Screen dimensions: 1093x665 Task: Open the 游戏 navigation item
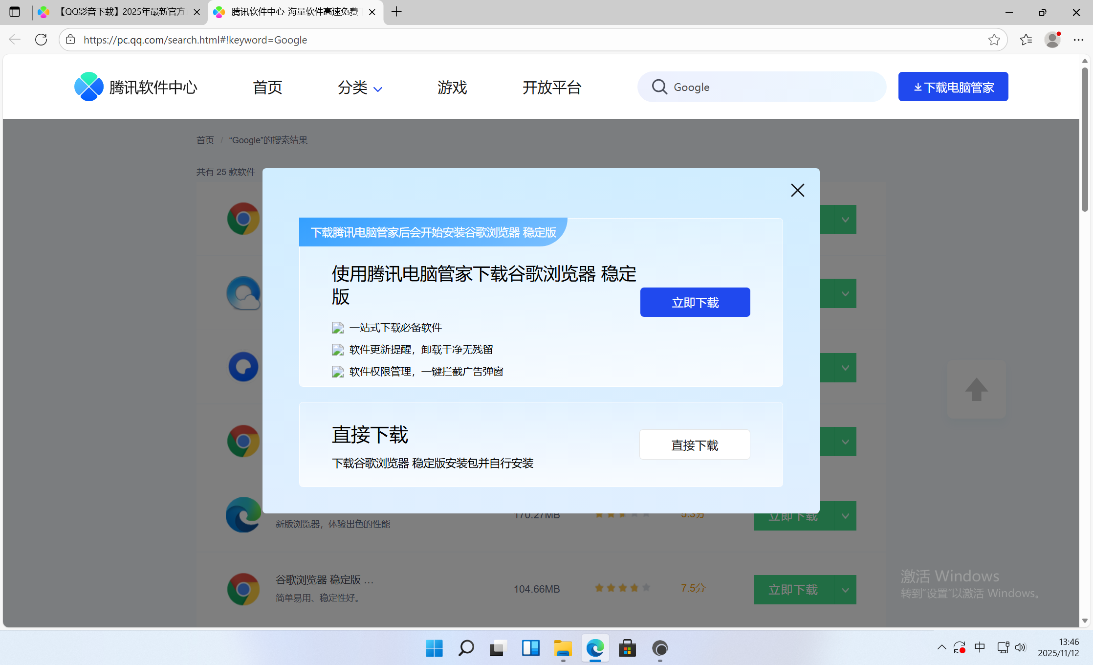pos(452,88)
